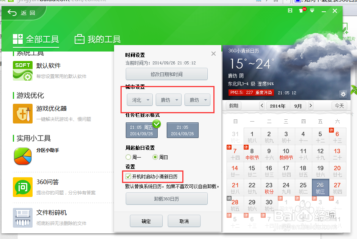Click the 15°~24° temperature display

point(251,64)
